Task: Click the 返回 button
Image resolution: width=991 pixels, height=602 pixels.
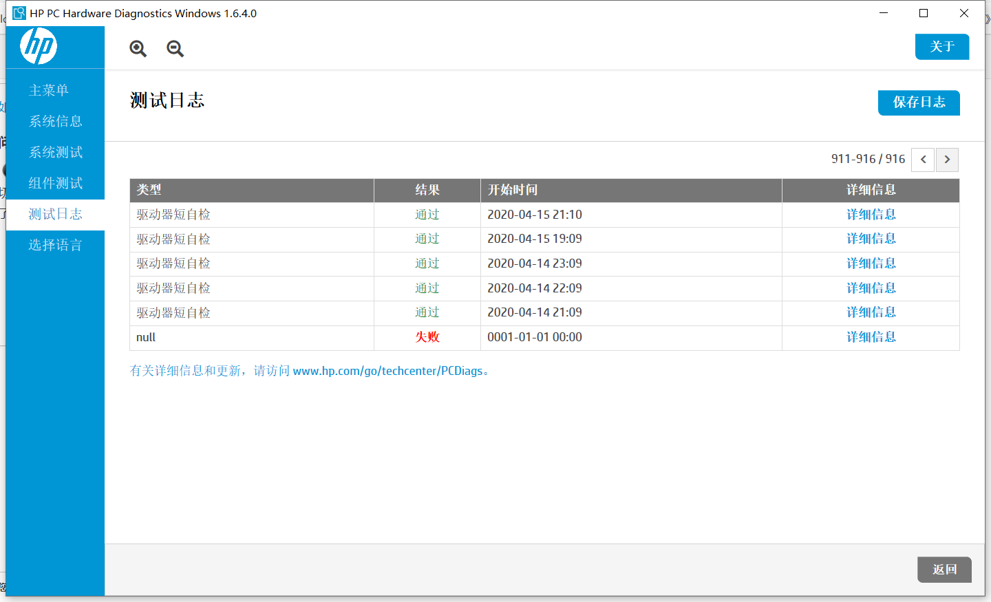Action: point(944,570)
